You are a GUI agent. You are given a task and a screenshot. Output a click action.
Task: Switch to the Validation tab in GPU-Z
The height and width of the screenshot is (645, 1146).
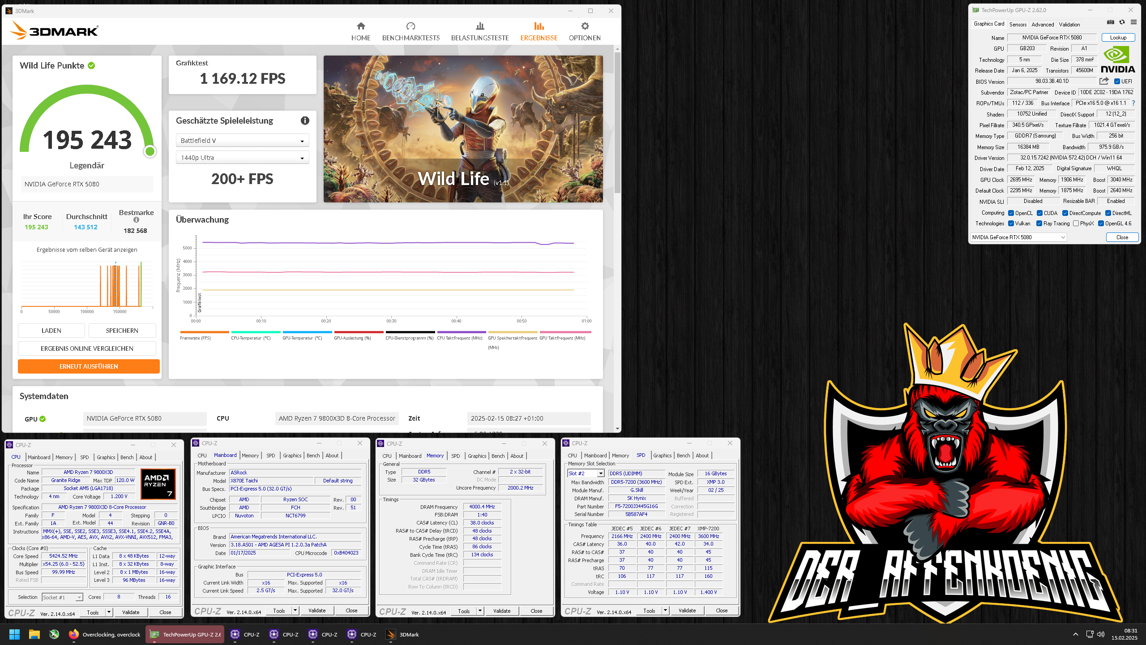[1069, 25]
